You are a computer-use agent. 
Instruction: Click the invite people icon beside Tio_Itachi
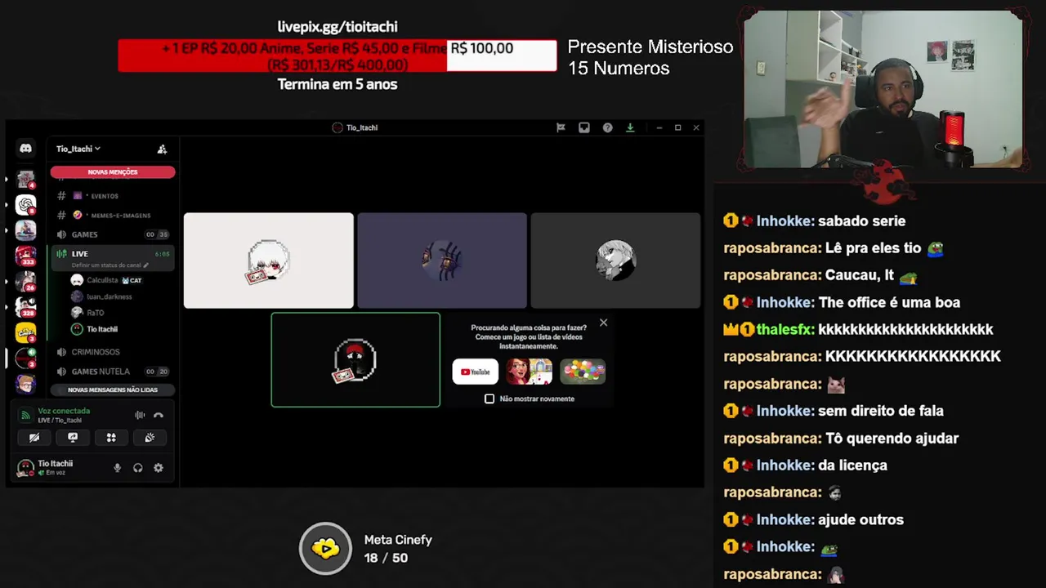click(162, 149)
